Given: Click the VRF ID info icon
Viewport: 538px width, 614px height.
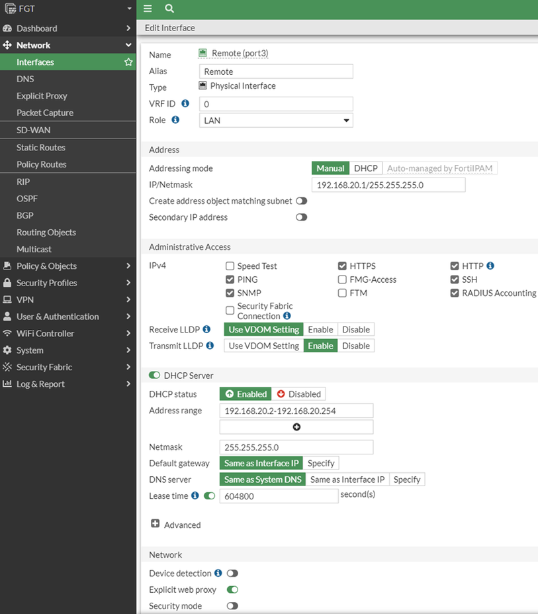Looking at the screenshot, I should (185, 104).
